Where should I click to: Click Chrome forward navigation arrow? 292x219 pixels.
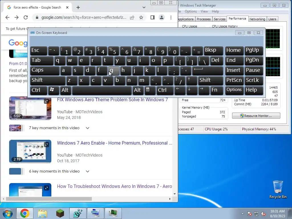(x=16, y=17)
